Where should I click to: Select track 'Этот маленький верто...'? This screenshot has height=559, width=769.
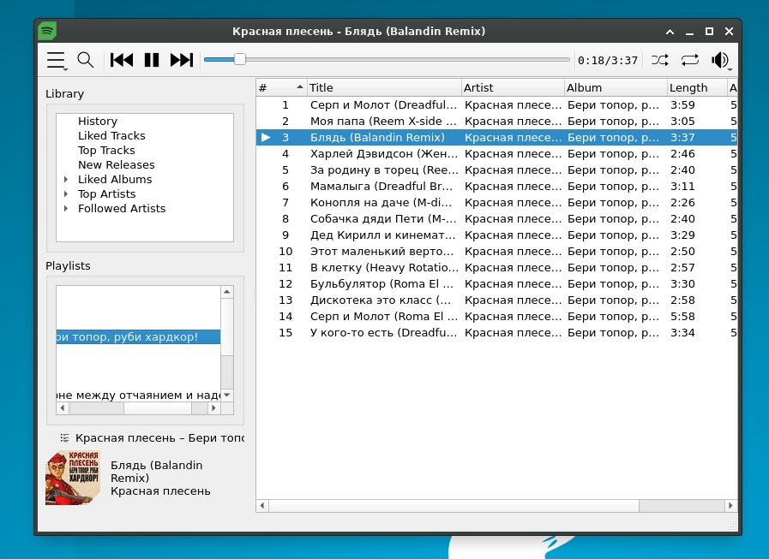pos(496,252)
